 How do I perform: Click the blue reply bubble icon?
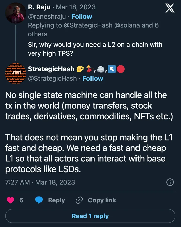point(39,200)
